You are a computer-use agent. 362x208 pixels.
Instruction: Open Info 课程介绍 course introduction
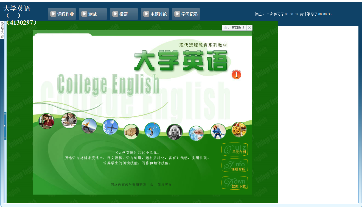click(x=235, y=166)
